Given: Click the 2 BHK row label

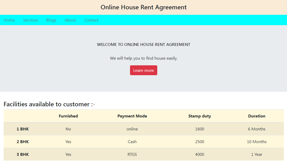Looking at the screenshot, I should [x=23, y=142].
